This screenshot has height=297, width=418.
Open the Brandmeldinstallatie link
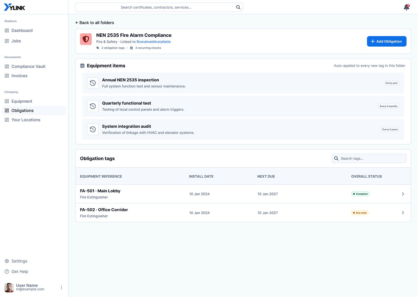click(154, 42)
